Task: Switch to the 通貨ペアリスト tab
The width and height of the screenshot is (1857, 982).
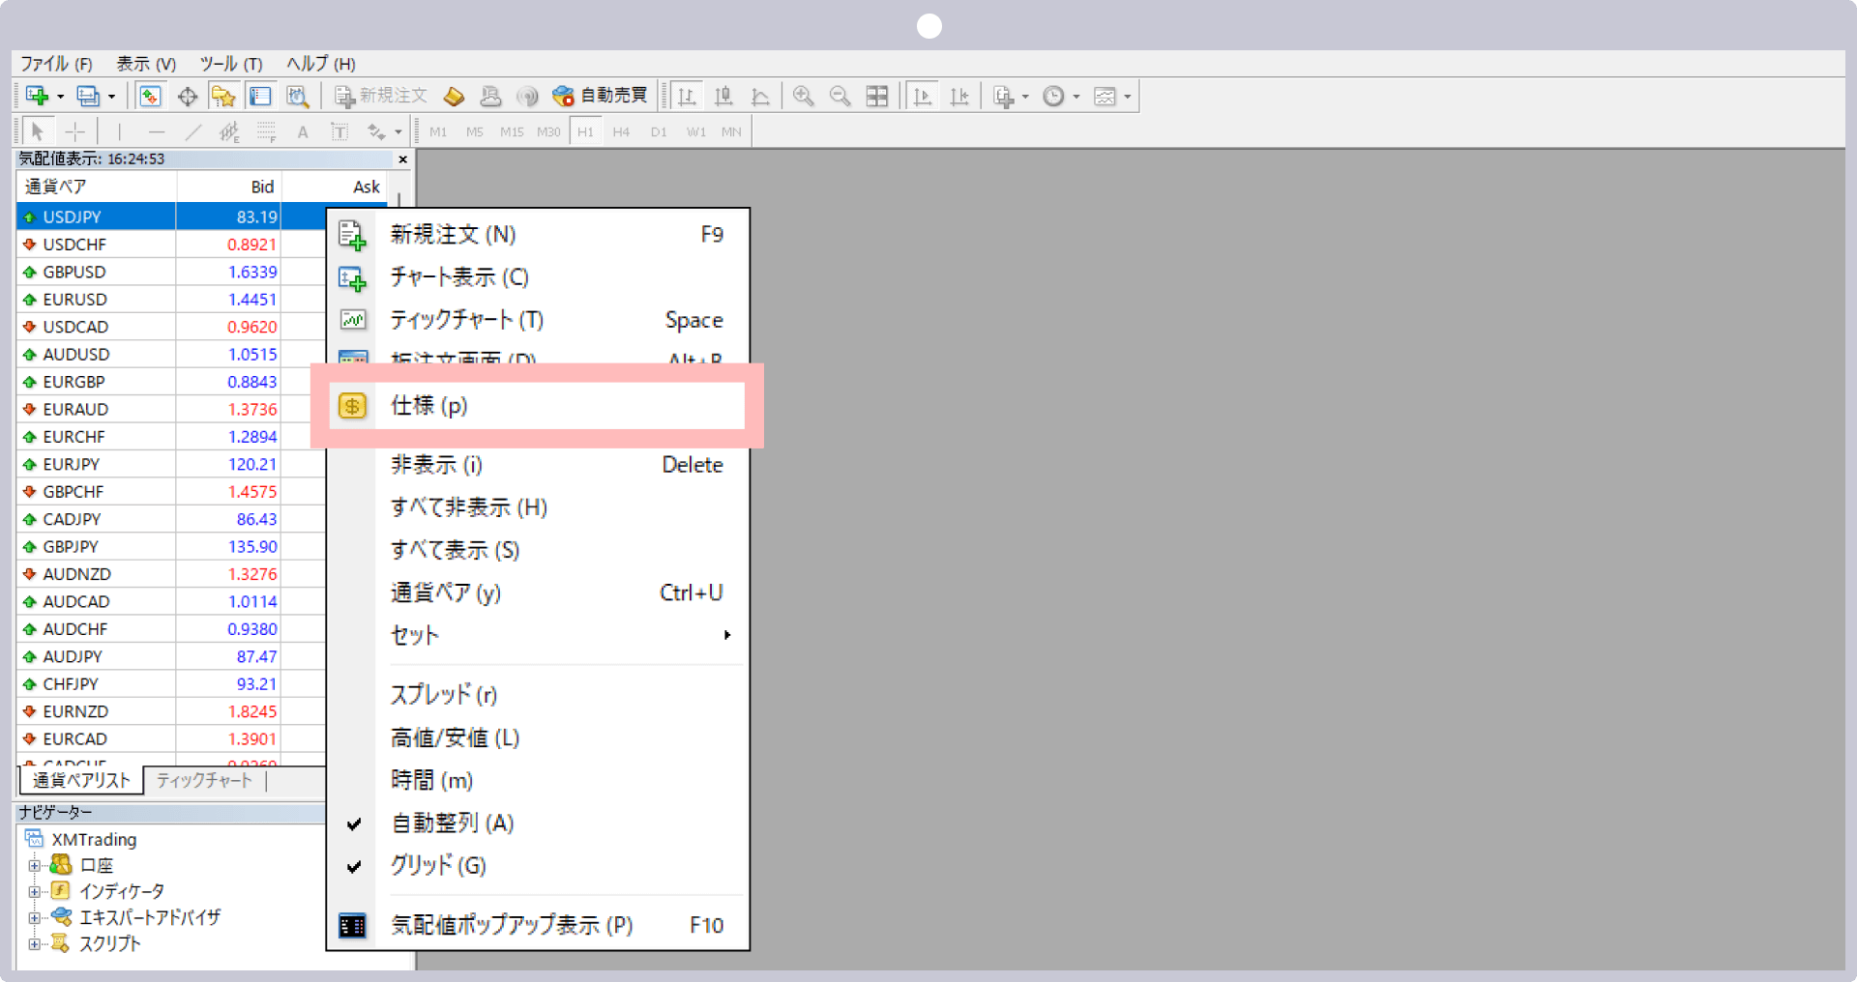Action: (x=81, y=780)
